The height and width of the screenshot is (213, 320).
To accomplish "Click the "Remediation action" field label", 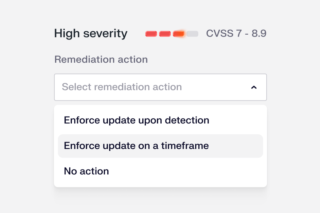I will [101, 59].
